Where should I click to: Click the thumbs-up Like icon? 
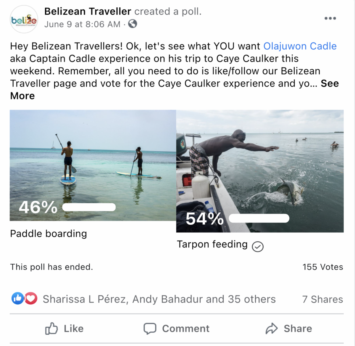pos(51,328)
